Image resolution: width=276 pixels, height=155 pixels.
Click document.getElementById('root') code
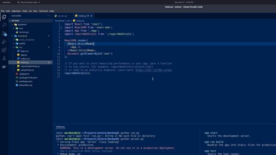tap(90, 53)
